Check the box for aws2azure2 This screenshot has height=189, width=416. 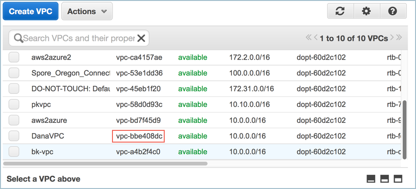[14, 58]
